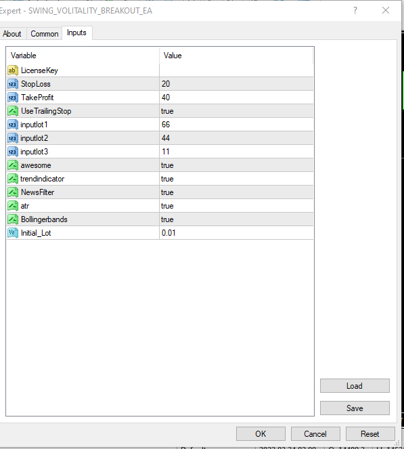
Task: Click the boolean icon beside UseTrailingStop
Action: click(x=13, y=111)
